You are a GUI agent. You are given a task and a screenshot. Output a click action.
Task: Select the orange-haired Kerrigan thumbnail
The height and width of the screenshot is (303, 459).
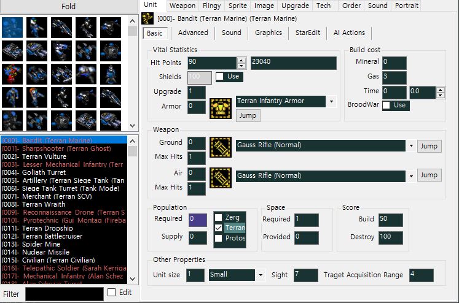point(37,98)
